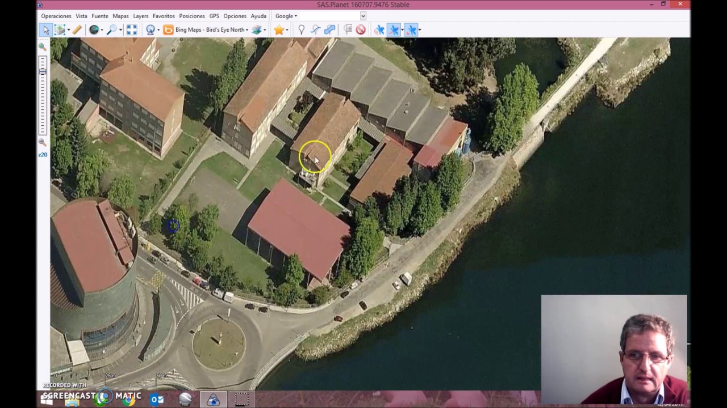Open the Selection manager tool

click(x=60, y=29)
